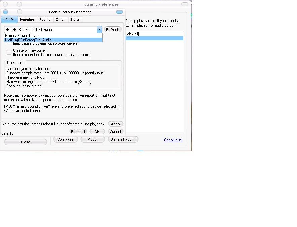Open the Fading tab

[45, 20]
